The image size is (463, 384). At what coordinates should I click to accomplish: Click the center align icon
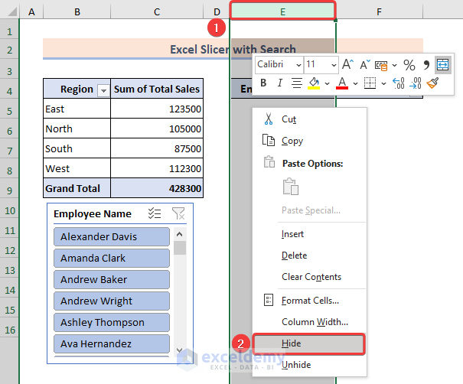297,83
